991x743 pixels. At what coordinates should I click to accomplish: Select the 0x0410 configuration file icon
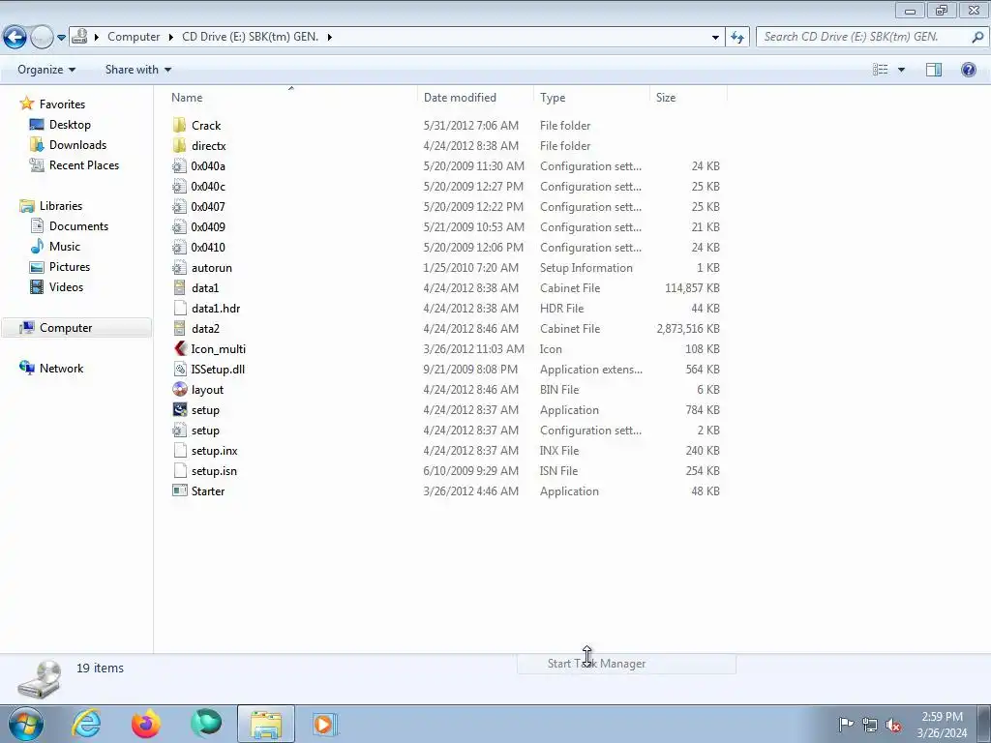(x=179, y=247)
